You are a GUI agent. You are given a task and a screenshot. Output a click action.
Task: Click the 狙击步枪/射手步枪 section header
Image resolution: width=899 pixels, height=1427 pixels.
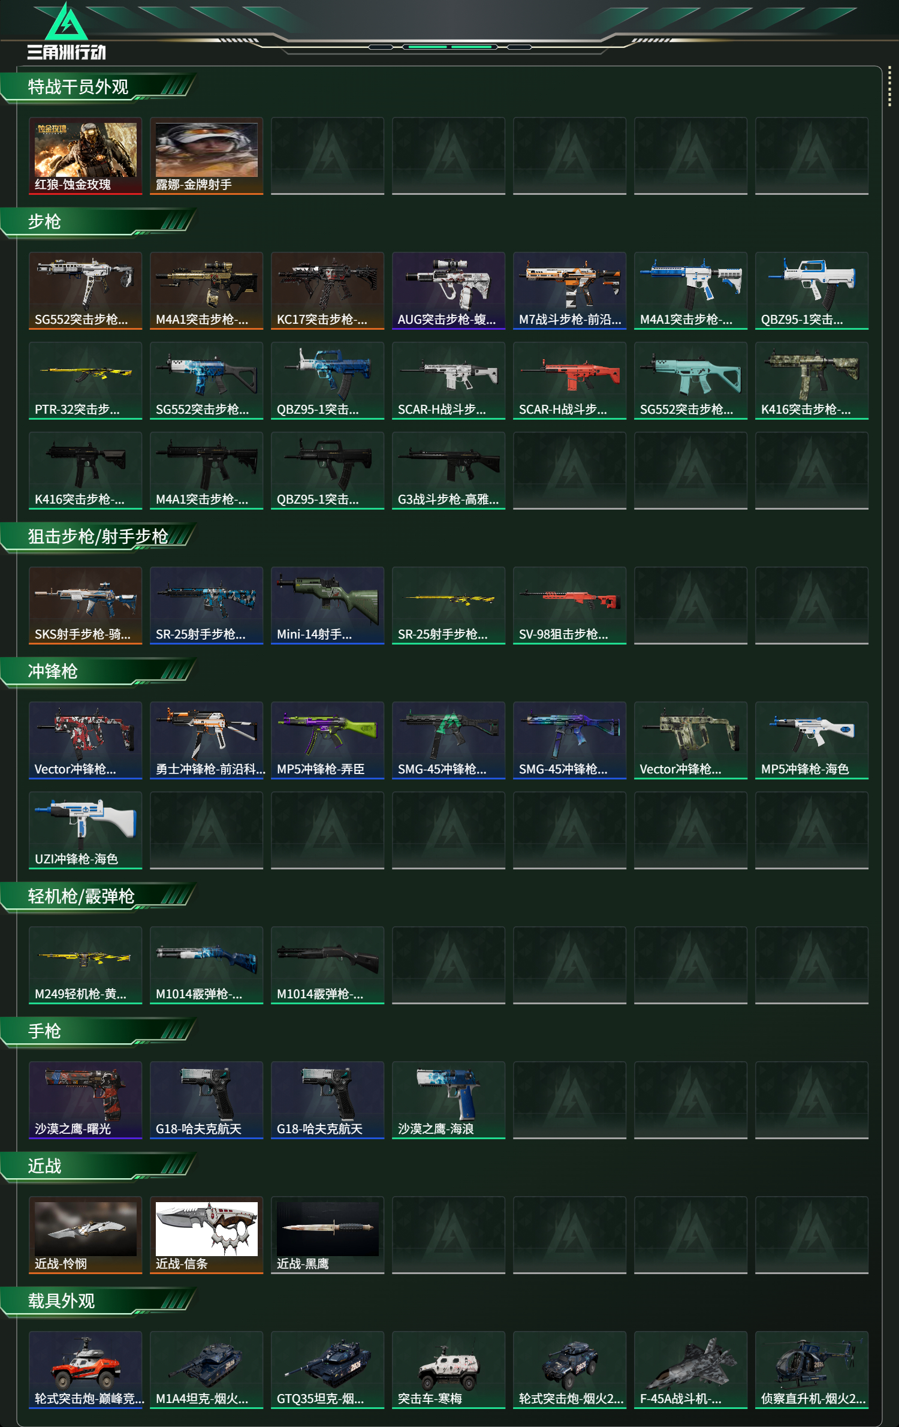pos(98,537)
